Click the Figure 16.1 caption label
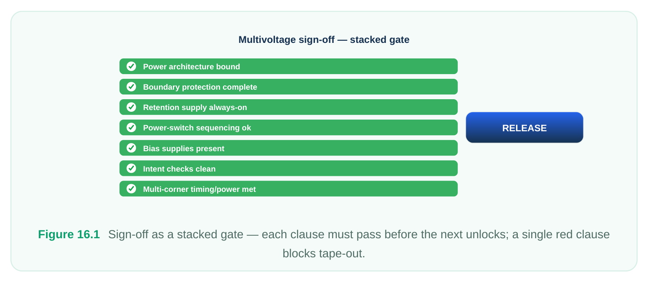Viewport: 649px width, 282px height. (69, 234)
